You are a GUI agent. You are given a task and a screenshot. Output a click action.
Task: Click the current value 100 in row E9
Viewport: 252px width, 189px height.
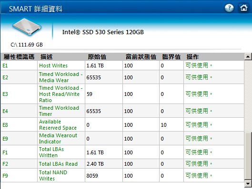[x=129, y=139]
